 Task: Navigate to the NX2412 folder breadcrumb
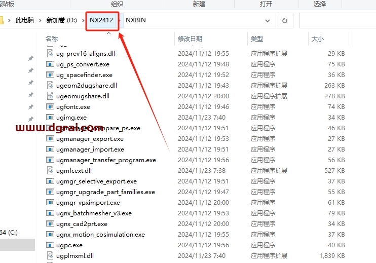101,20
